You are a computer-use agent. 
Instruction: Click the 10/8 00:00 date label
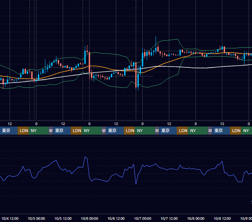point(196,218)
